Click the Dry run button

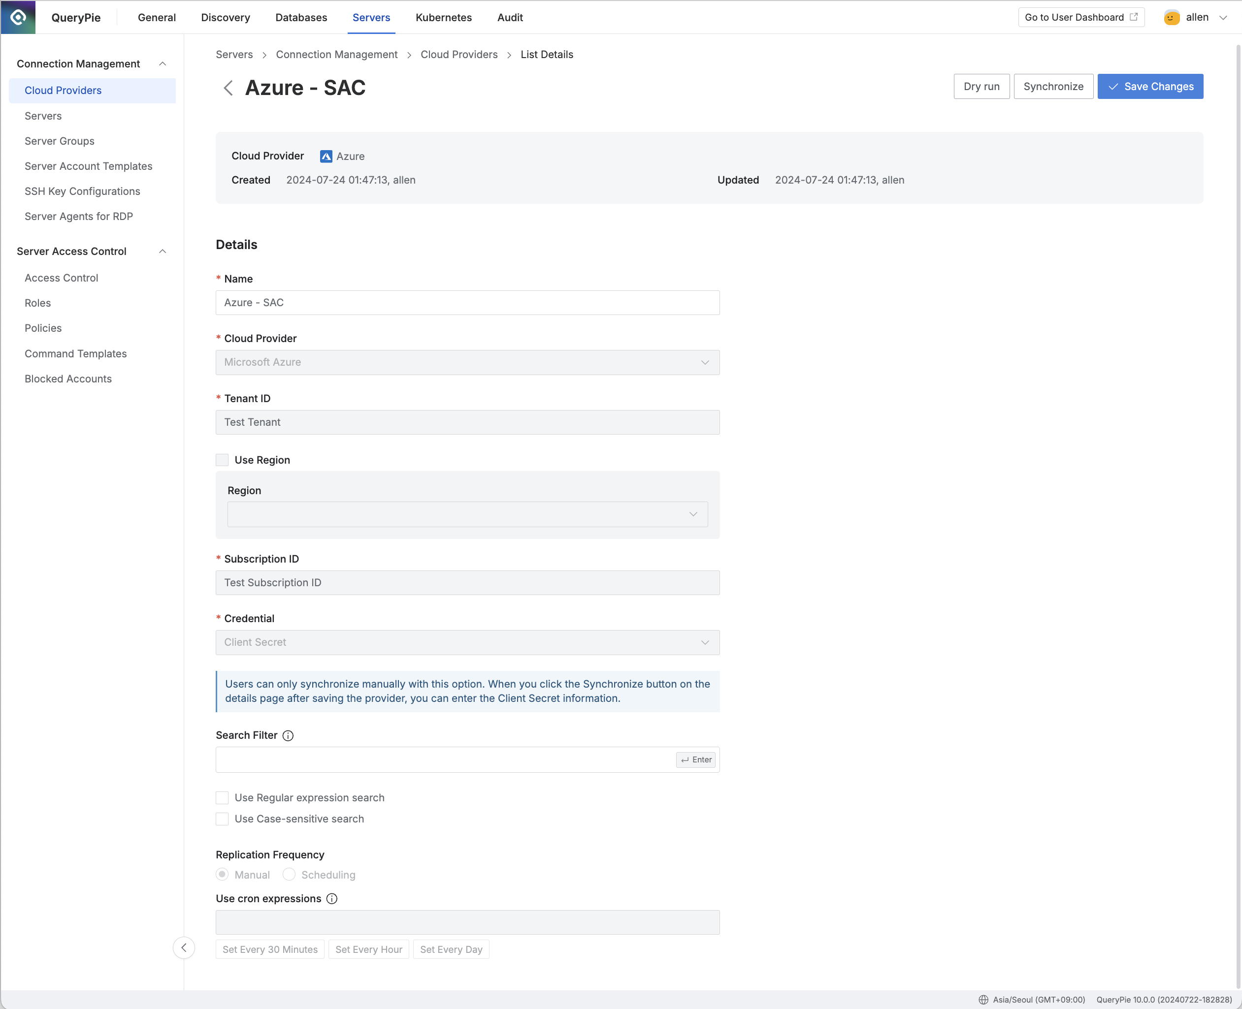pos(981,87)
